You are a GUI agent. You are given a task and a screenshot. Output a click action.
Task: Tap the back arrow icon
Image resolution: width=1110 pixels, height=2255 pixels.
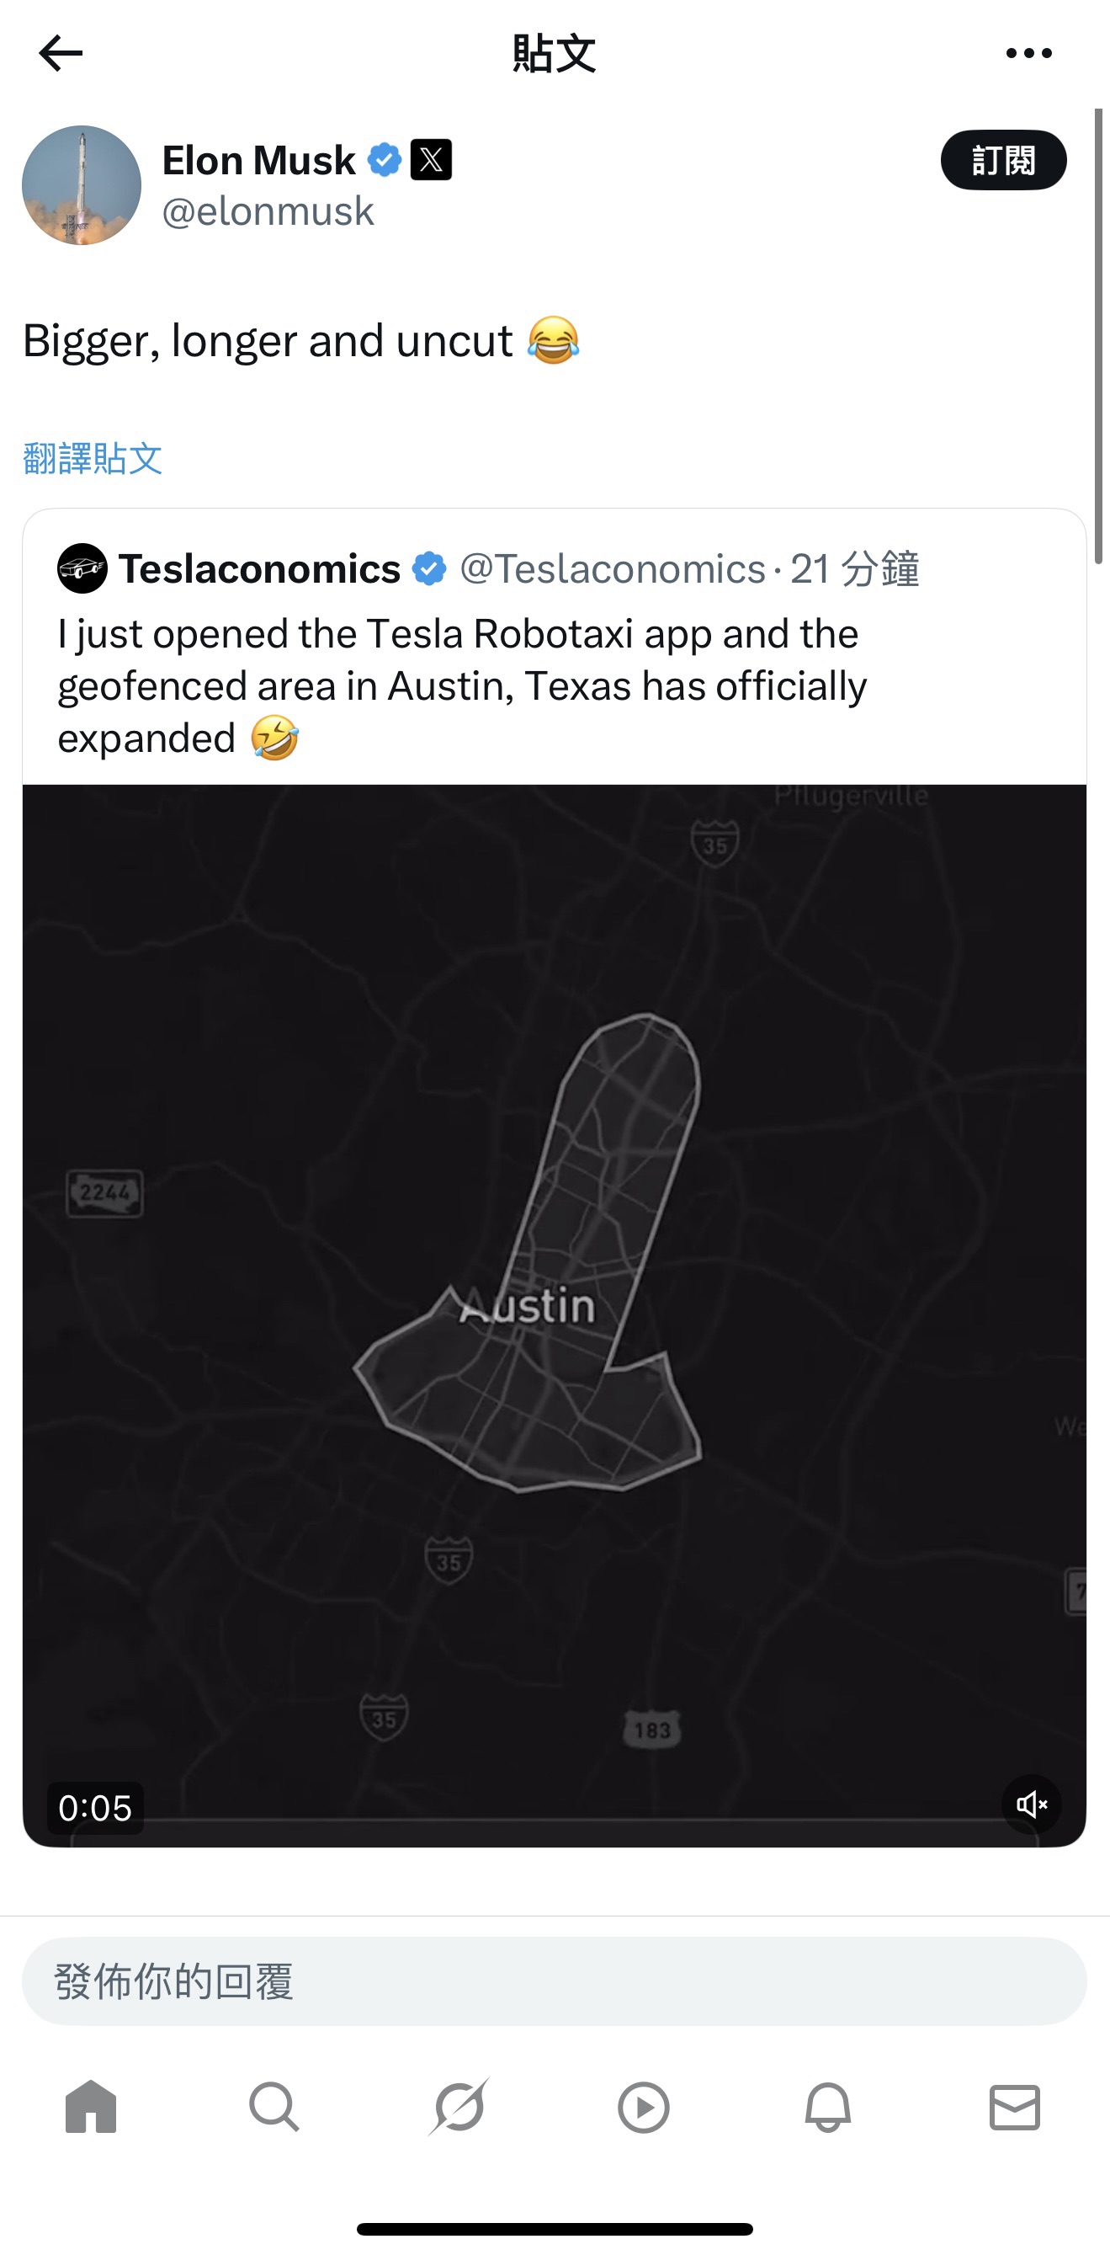tap(61, 53)
